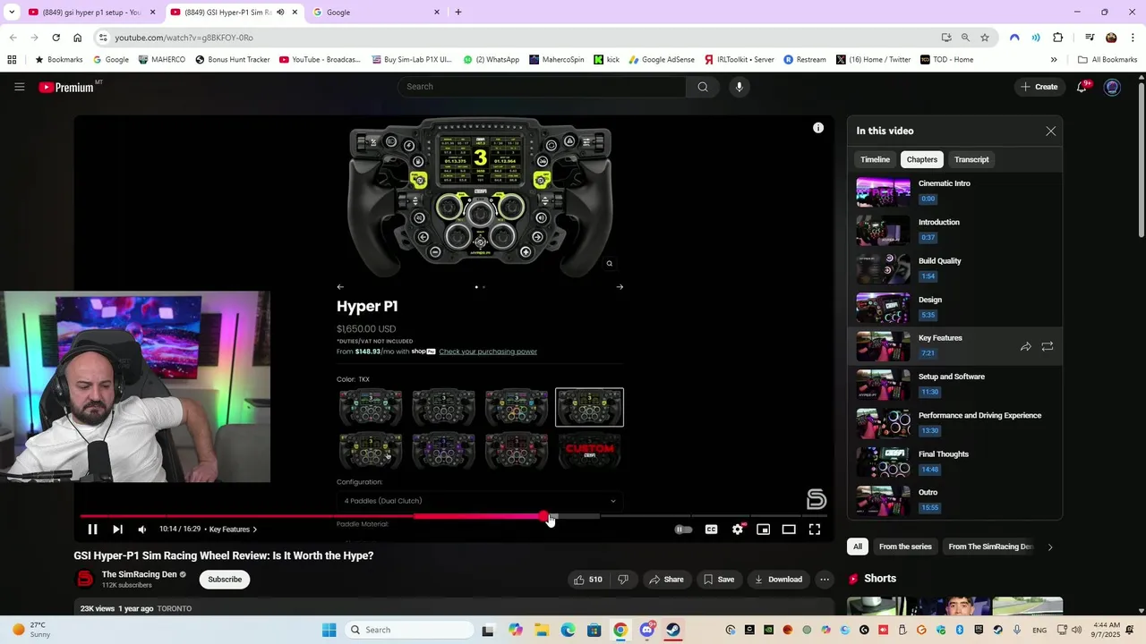
Task: Jump to the Design chapter
Action: click(955, 307)
